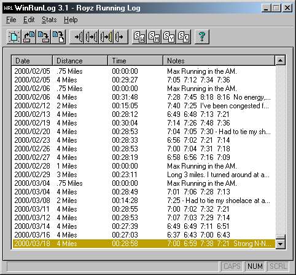Click the date 2000/02/20

tap(32, 132)
